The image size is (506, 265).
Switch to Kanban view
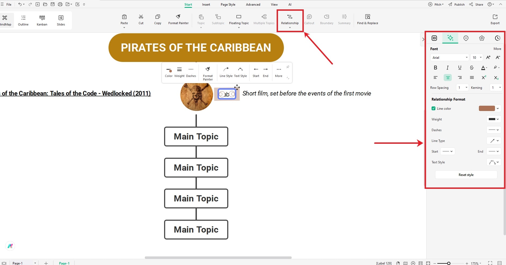pyautogui.click(x=42, y=20)
